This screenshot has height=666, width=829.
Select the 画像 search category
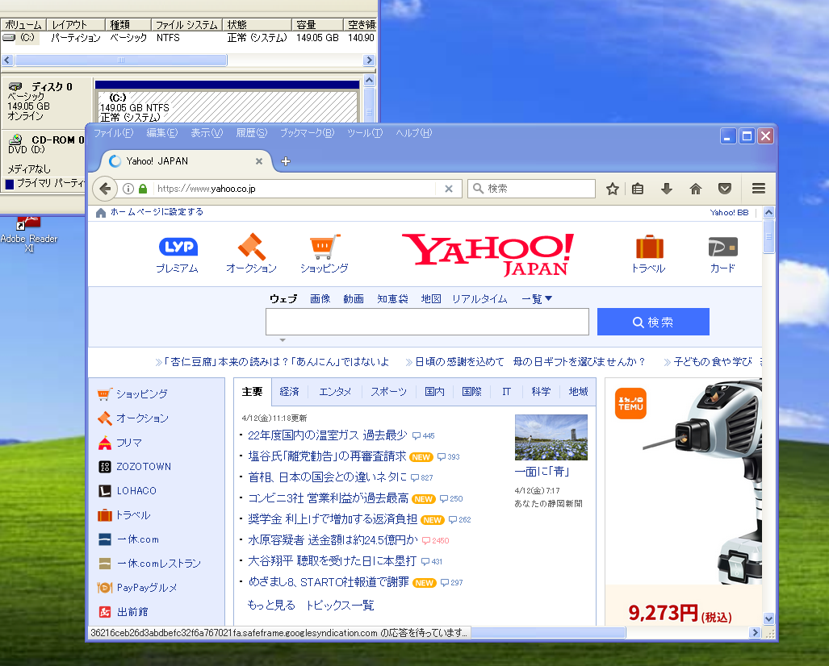320,299
